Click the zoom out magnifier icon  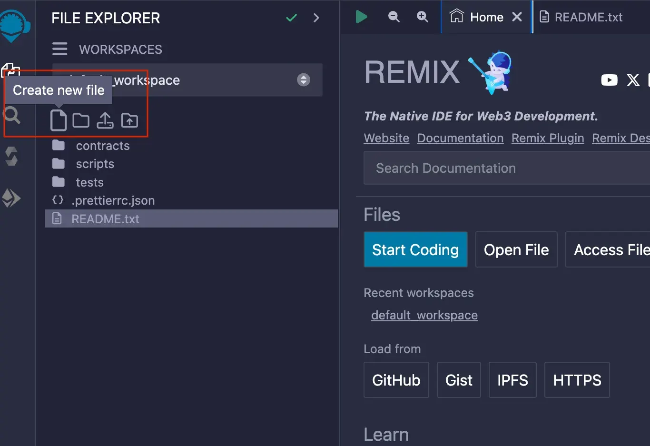394,17
